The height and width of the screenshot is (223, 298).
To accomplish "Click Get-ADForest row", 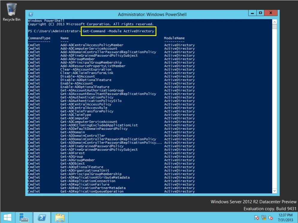I will [x=111, y=153].
